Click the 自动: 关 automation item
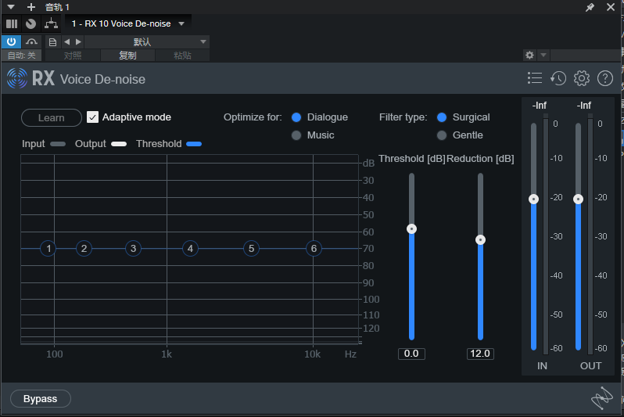 (x=21, y=56)
